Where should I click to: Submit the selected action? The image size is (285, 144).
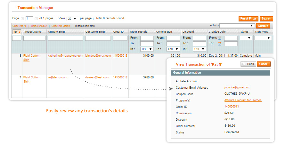(x=263, y=26)
